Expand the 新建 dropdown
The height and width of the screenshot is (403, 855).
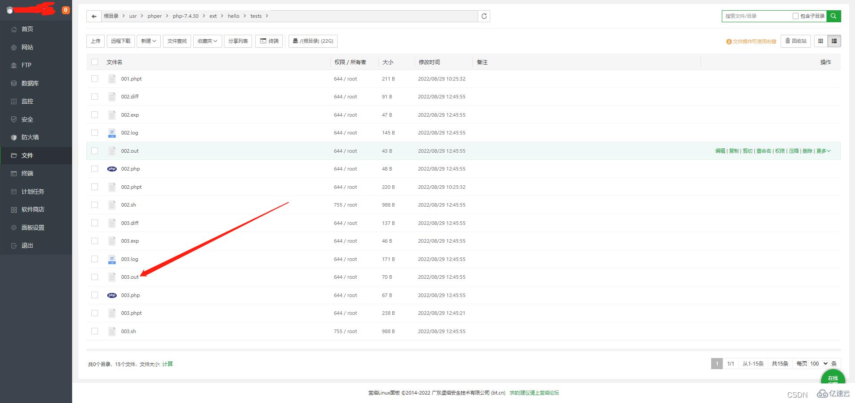tap(148, 41)
